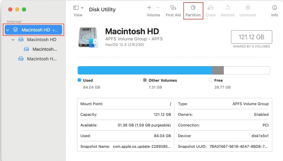
Task: Click the macOS 12.3 (21E230) version text
Action: pos(125,45)
